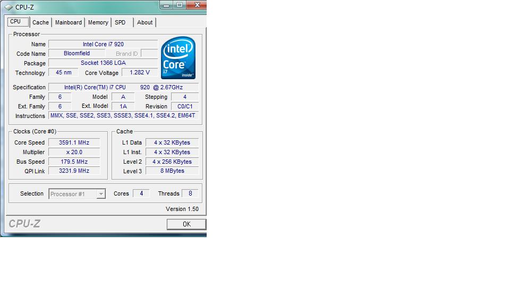Click the 'Version 1.50' text

pos(182,209)
